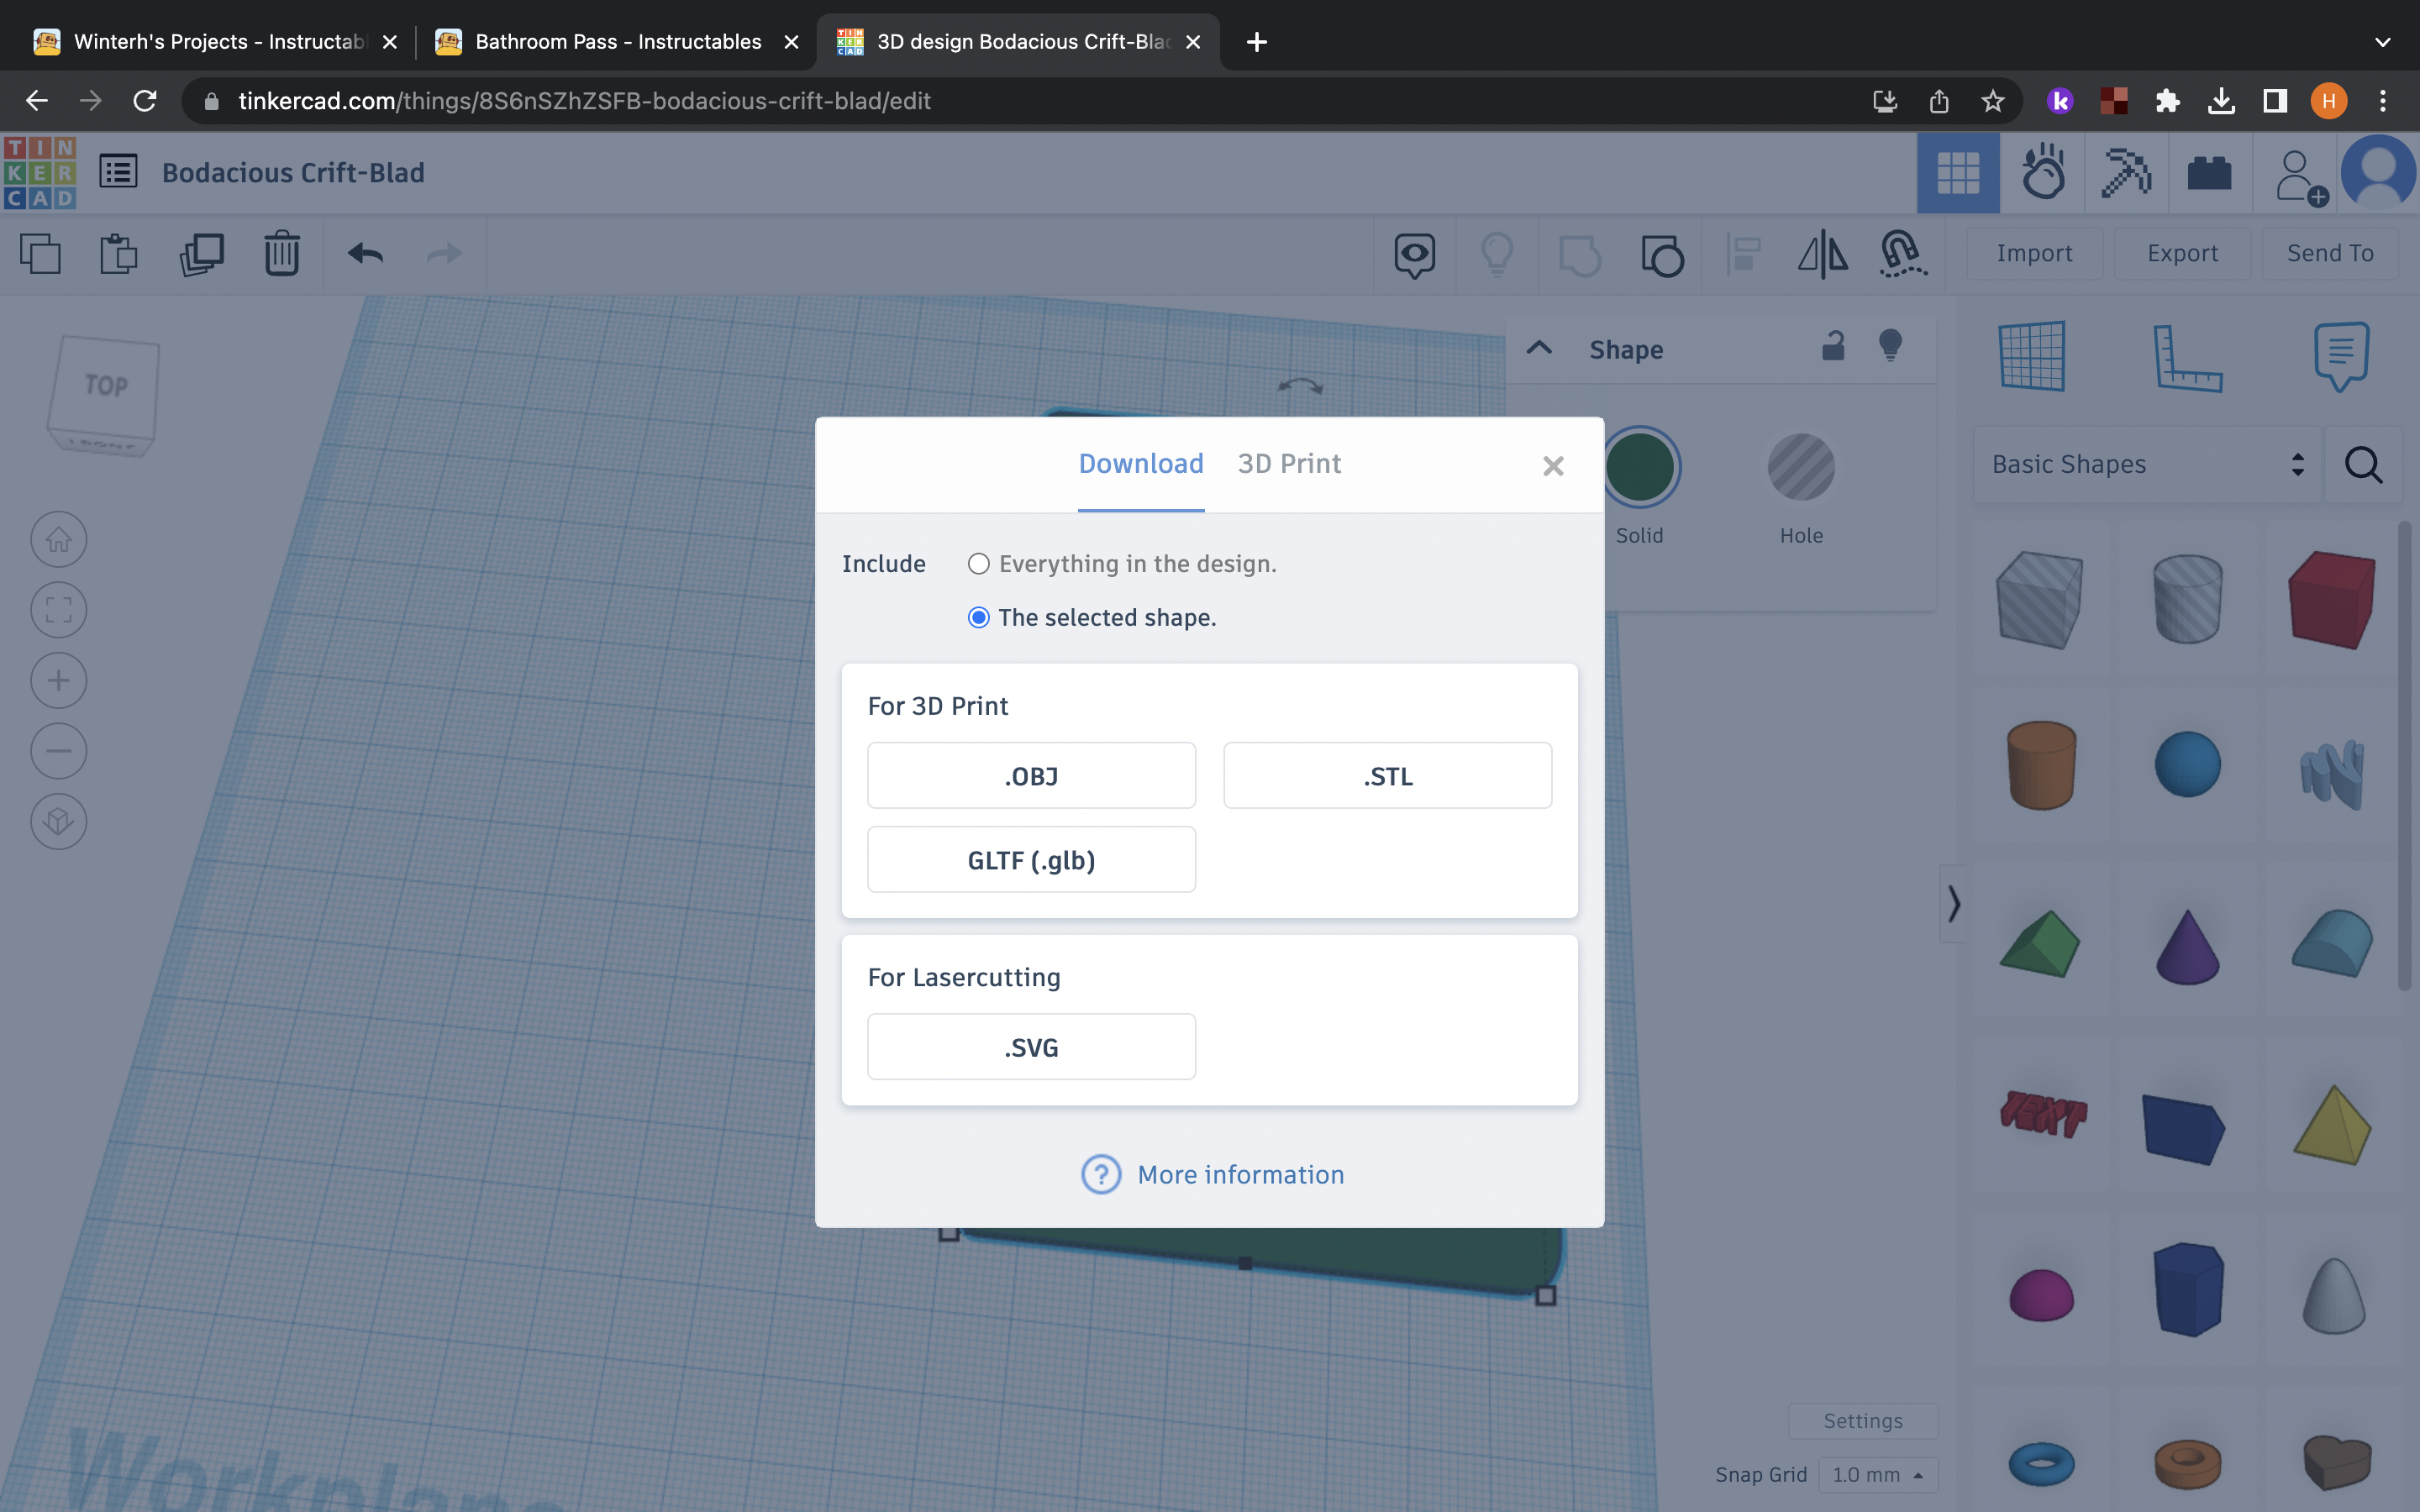This screenshot has width=2420, height=1512.
Task: Select Everything in the design radio
Action: coord(978,564)
